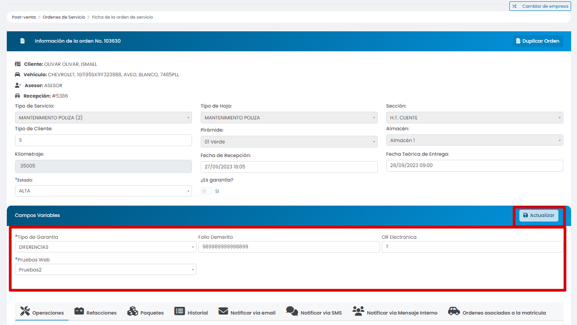Open the Tipo de Hoja dropdown
Viewport: 577px width, 325px height.
coord(289,118)
